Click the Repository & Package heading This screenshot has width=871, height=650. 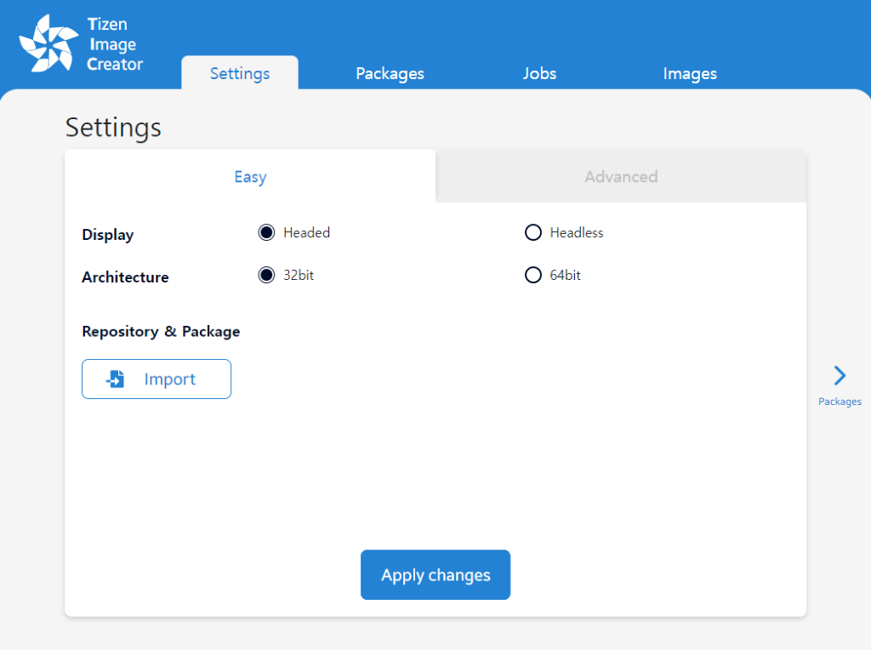[160, 331]
